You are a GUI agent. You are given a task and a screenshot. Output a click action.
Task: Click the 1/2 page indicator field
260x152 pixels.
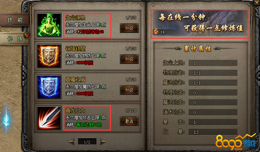(x=87, y=142)
